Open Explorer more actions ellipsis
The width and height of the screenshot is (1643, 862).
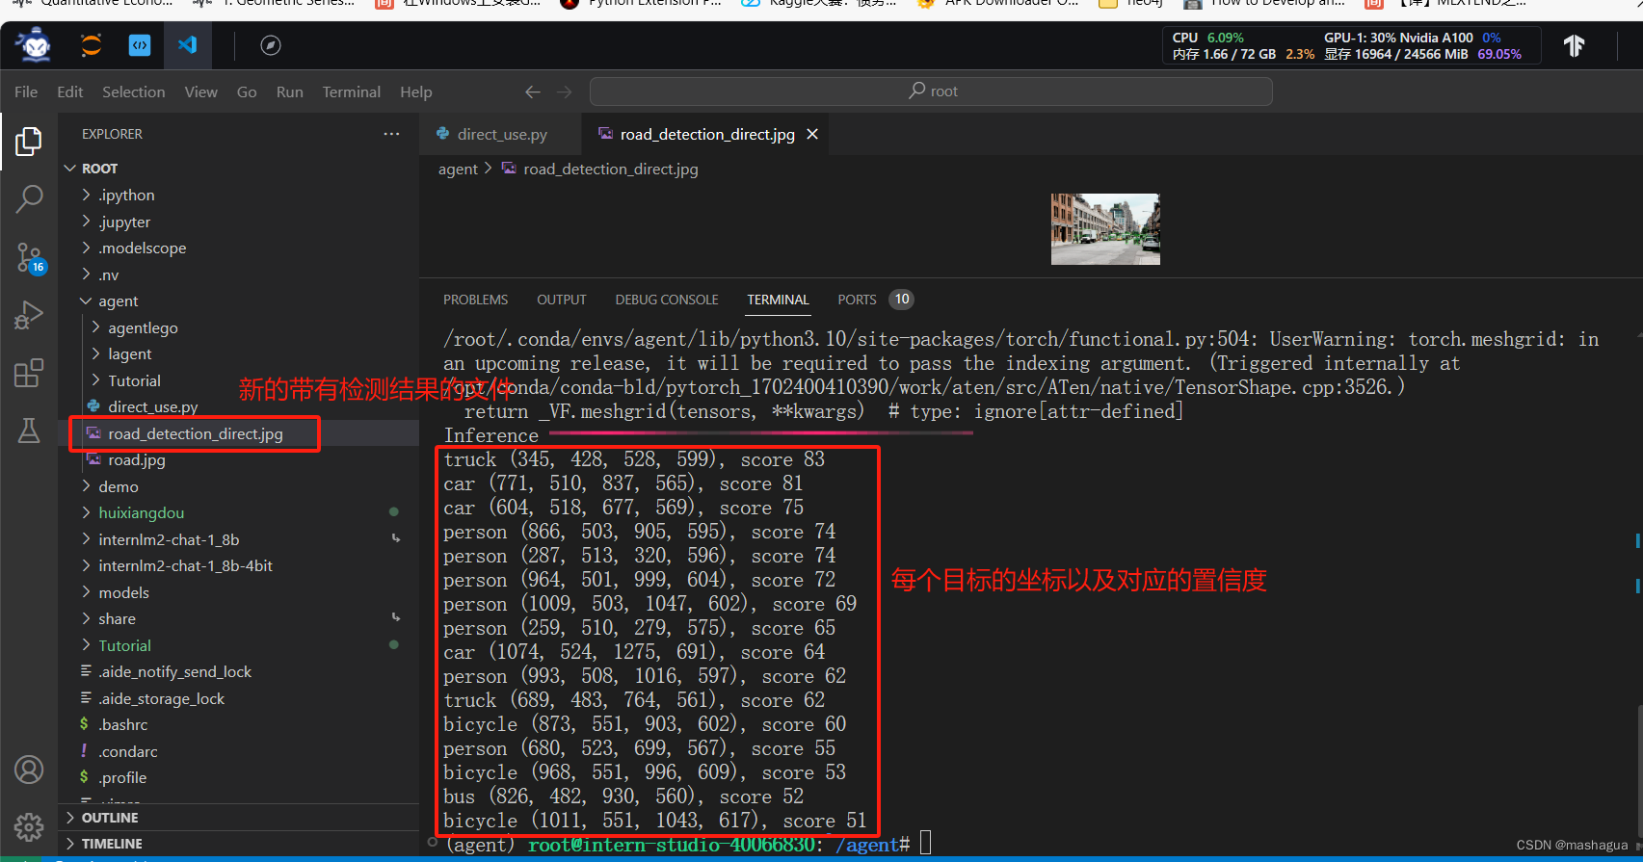[391, 134]
